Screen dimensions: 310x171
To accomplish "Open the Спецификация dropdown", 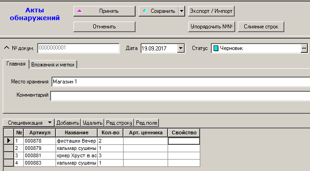I will [28, 123].
